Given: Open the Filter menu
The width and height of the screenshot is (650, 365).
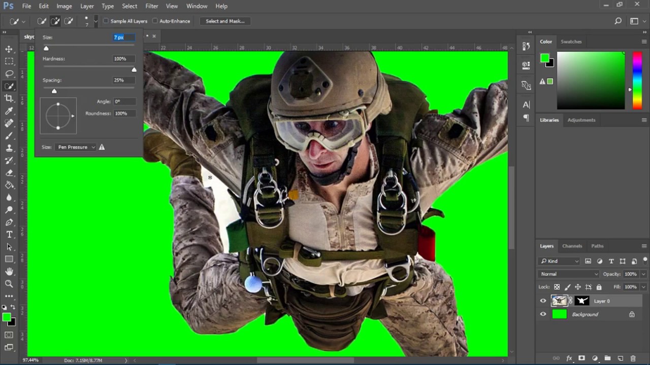Looking at the screenshot, I should [x=152, y=6].
